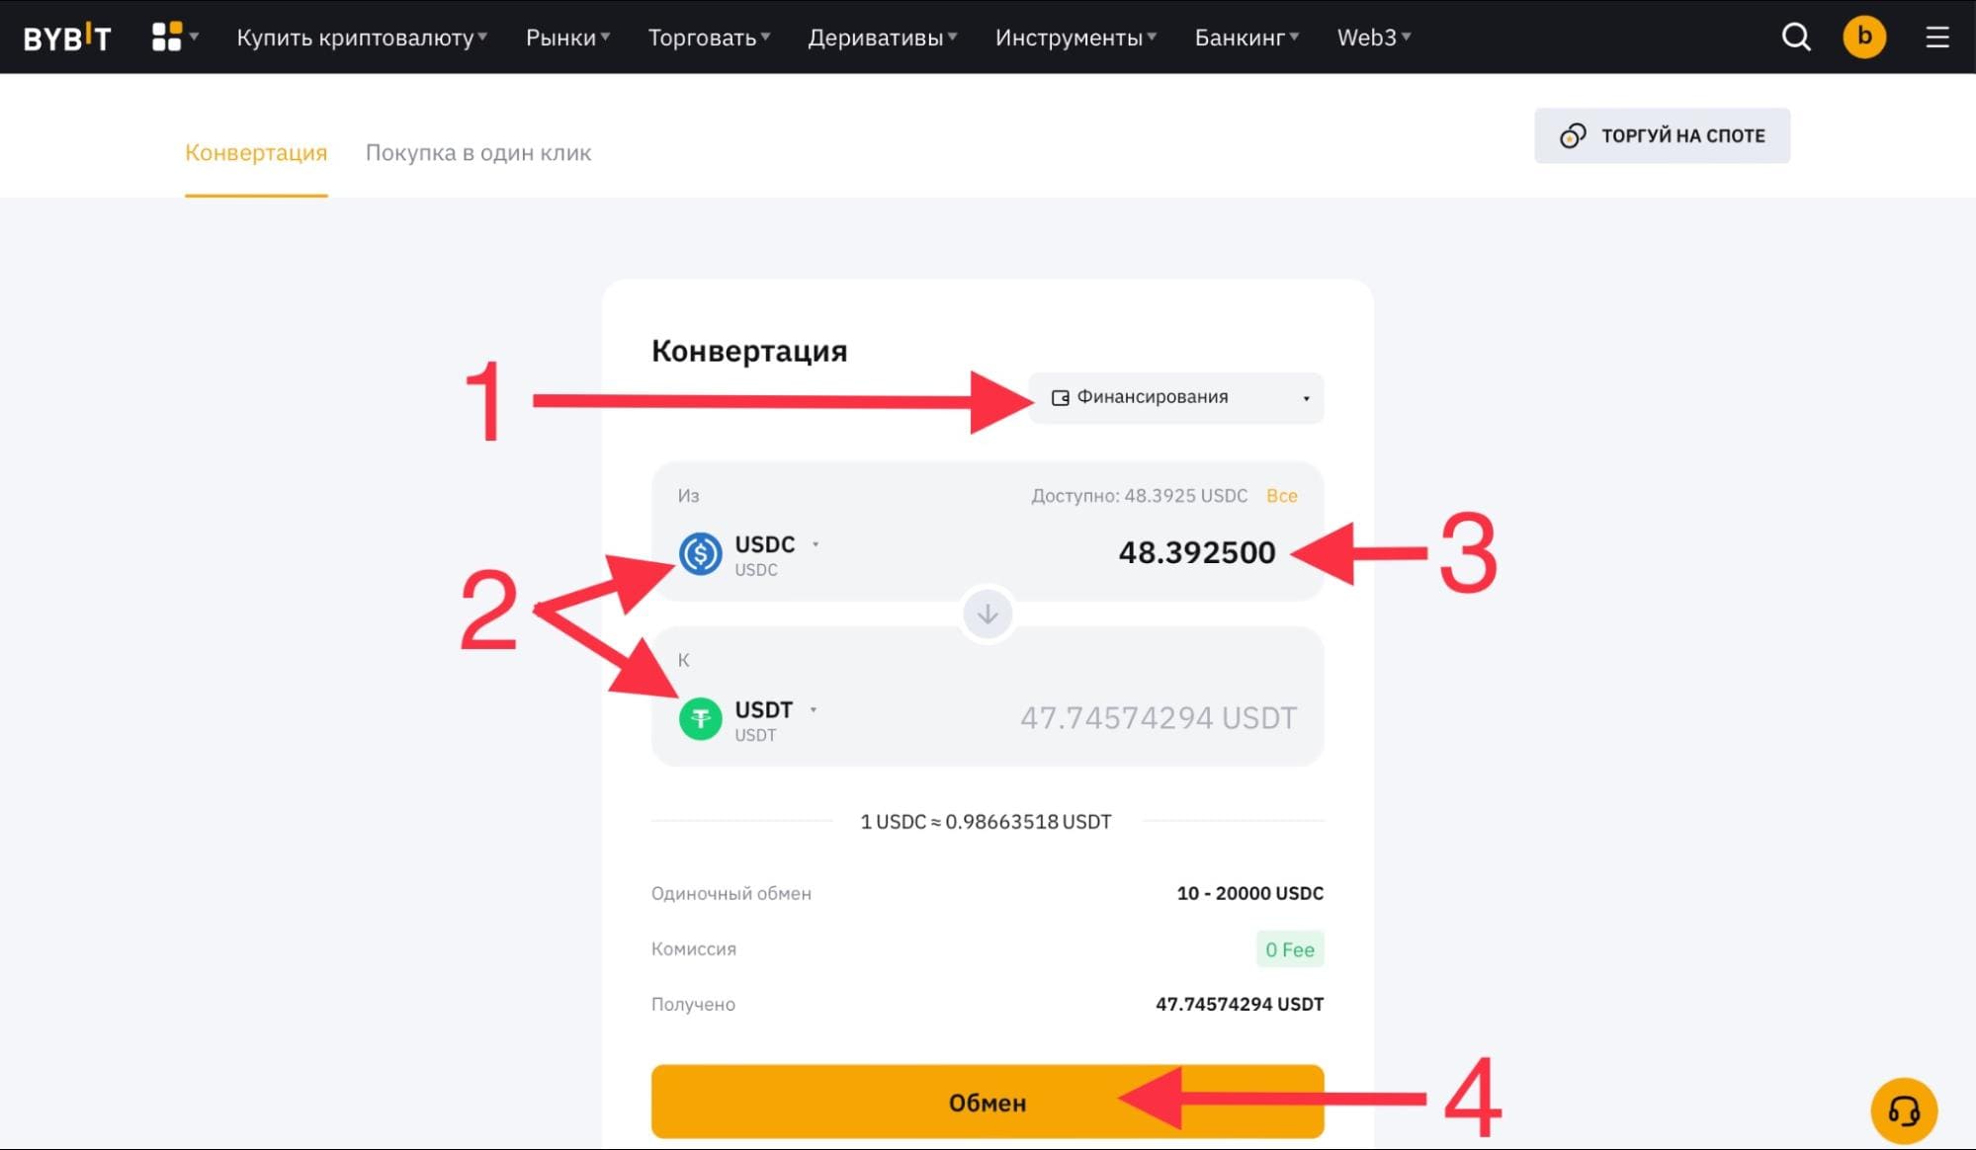Click the Конвертация card heading
The height and width of the screenshot is (1150, 1976).
click(x=749, y=351)
